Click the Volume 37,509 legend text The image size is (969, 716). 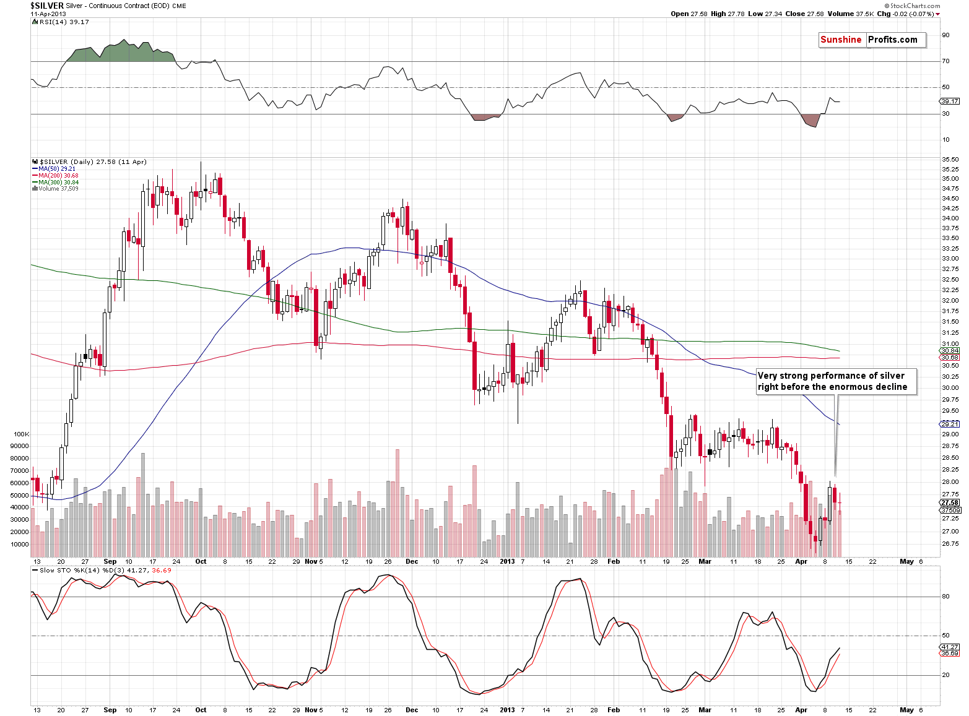point(58,189)
